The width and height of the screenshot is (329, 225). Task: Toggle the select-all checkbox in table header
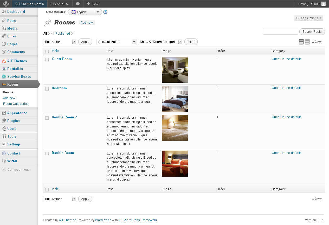[47, 52]
